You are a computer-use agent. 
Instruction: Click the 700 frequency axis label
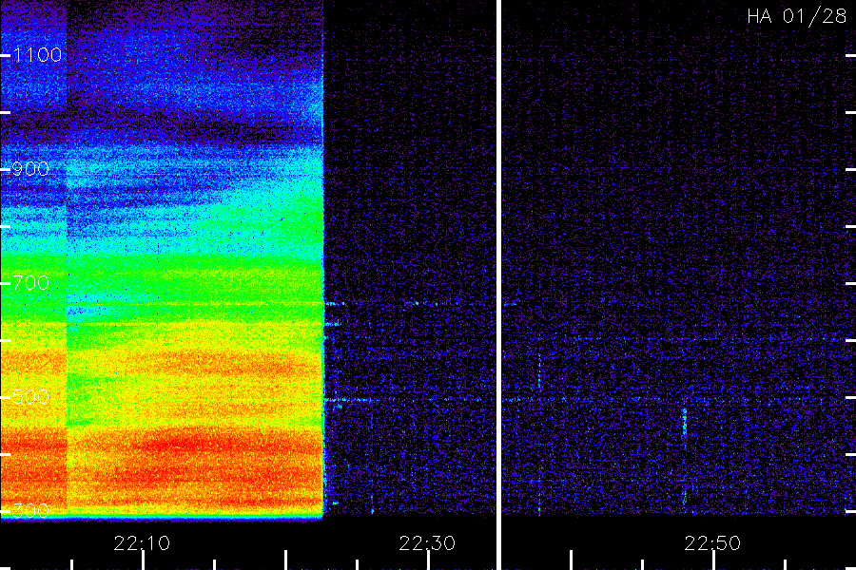[30, 283]
